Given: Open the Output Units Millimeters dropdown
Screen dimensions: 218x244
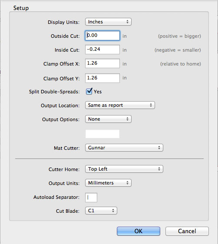Looking at the screenshot, I should pos(108,183).
